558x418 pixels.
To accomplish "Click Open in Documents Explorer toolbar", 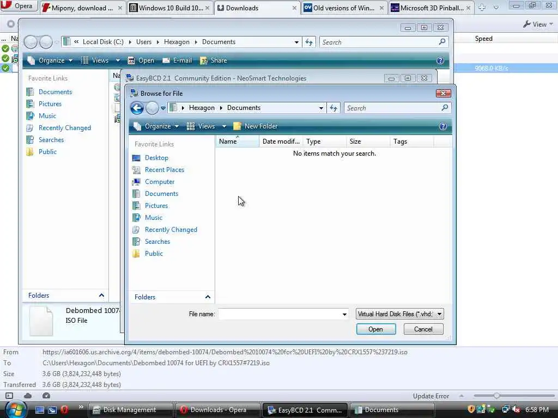I will (141, 60).
